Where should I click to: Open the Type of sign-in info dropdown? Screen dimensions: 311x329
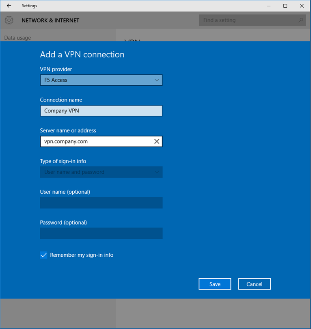pyautogui.click(x=101, y=172)
